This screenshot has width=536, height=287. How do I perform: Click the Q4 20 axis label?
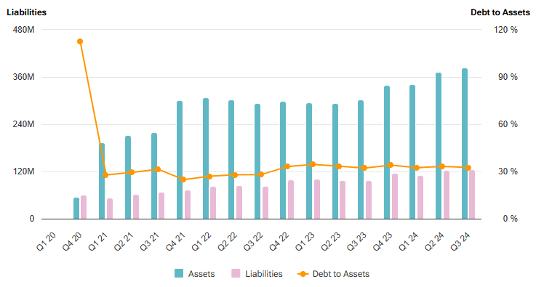(x=72, y=241)
